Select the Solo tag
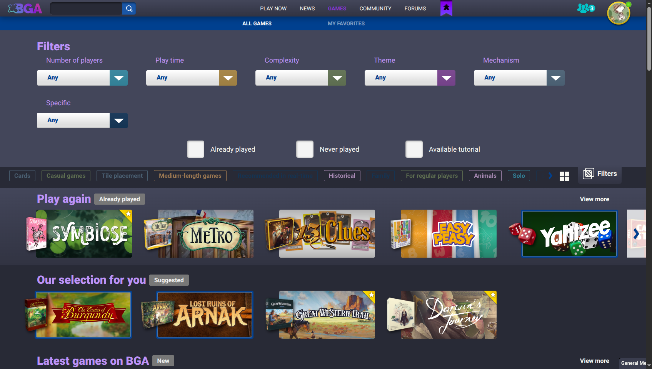This screenshot has width=652, height=369. pyautogui.click(x=519, y=176)
